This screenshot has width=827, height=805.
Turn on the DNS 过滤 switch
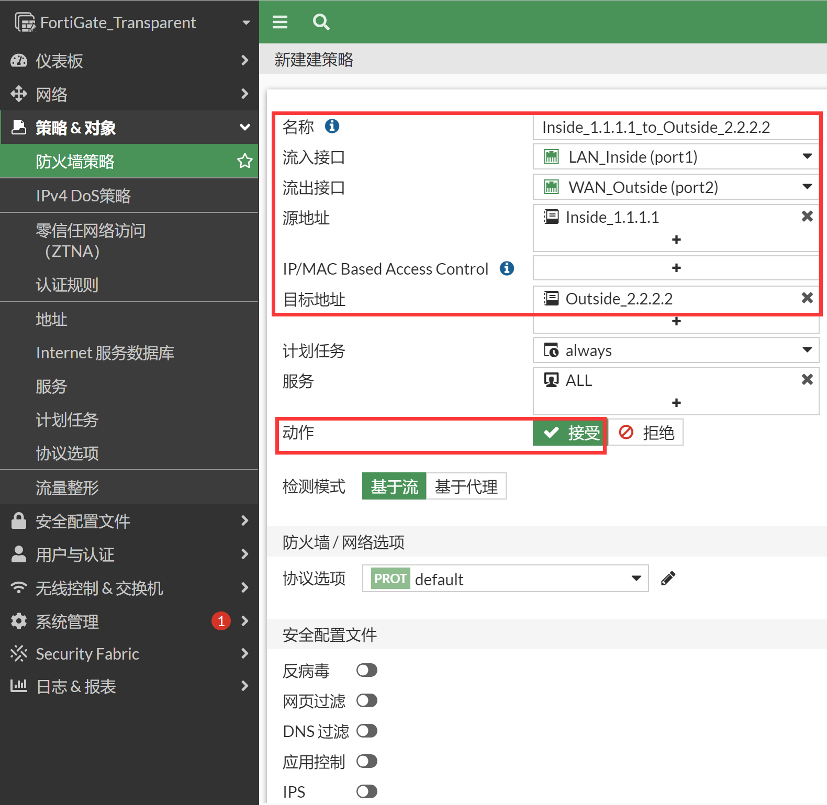pyautogui.click(x=366, y=731)
